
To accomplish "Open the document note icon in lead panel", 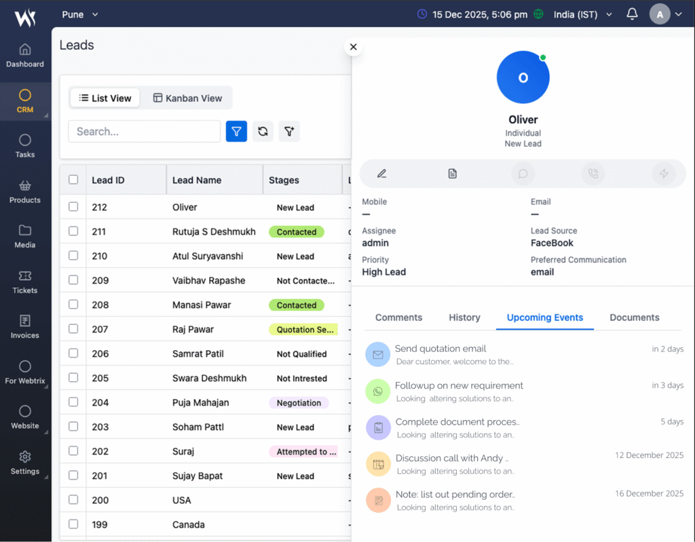I will (x=453, y=174).
